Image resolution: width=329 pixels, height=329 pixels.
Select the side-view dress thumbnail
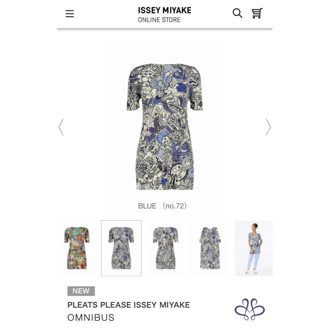(x=210, y=248)
